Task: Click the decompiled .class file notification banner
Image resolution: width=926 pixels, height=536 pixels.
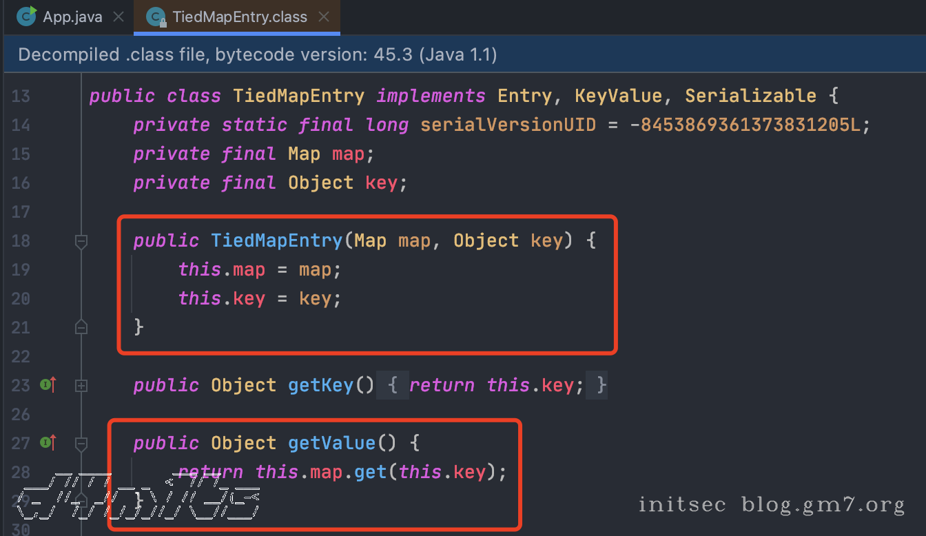Action: [x=257, y=54]
